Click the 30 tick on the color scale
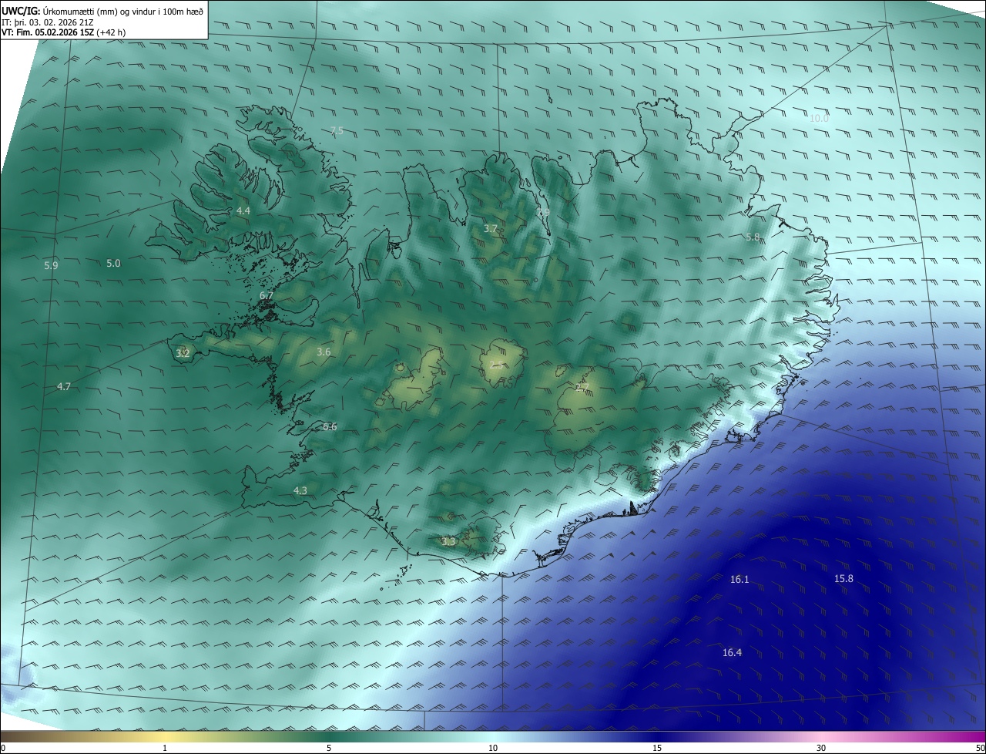This screenshot has height=754, width=986. [x=821, y=748]
